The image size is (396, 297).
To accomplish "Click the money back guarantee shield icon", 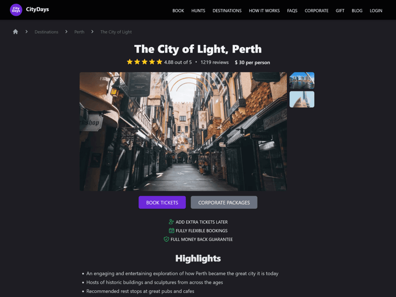I will click(x=166, y=239).
